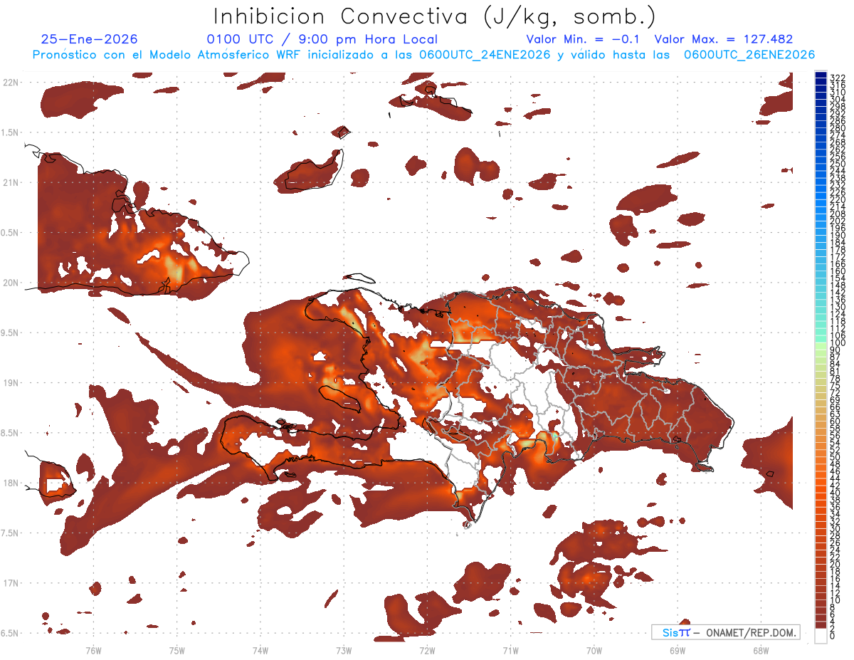Click the '68W' longitude label
Screen dimensions: 854x660
coord(761,650)
